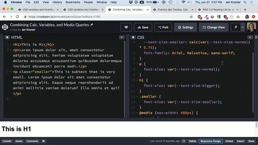Viewport: 258px width, 145px height.
Task: Save the pen
Action: (143, 27)
